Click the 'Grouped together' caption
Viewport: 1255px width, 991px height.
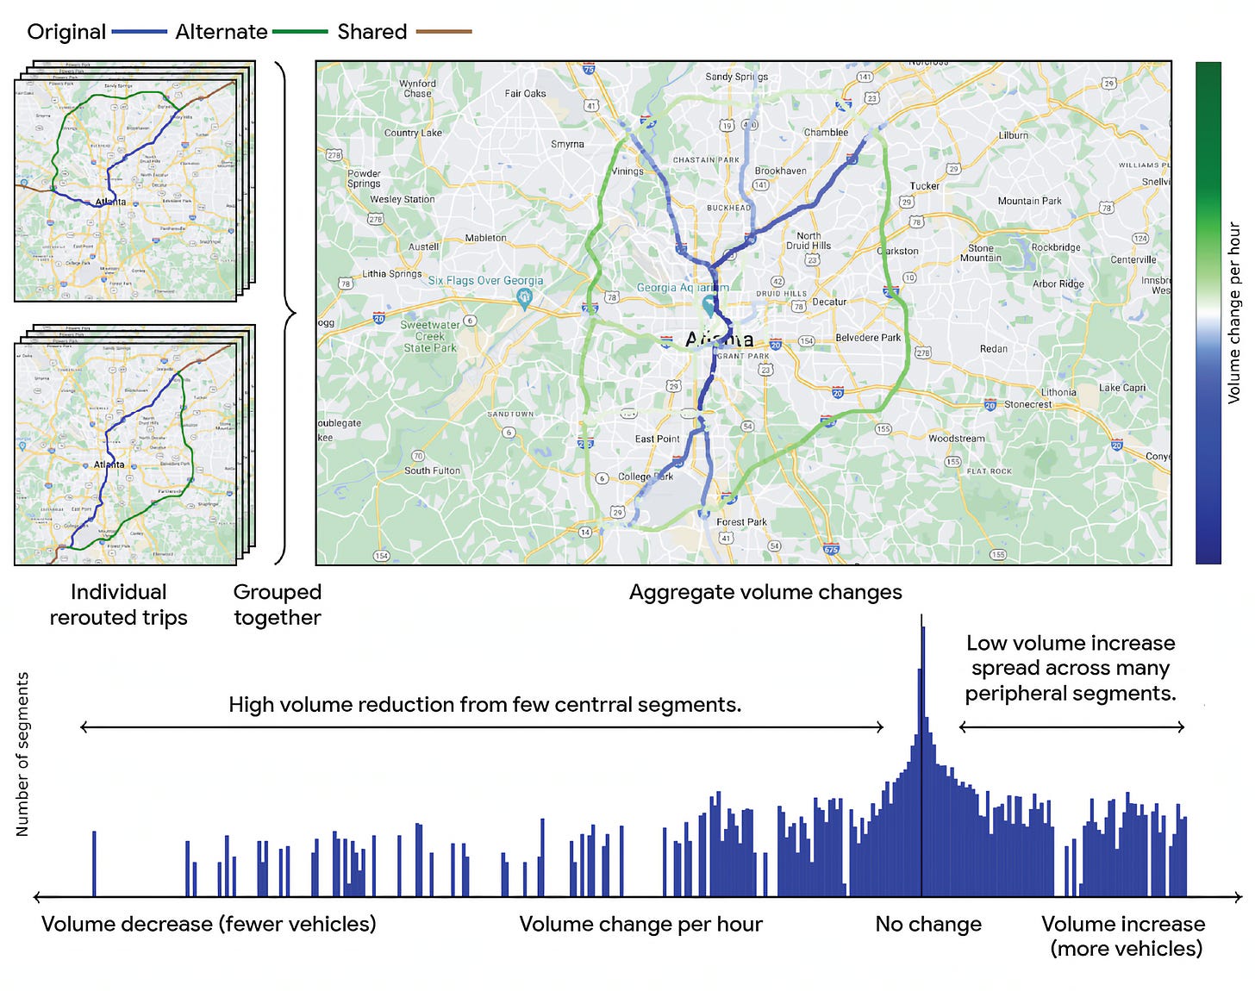(x=278, y=605)
